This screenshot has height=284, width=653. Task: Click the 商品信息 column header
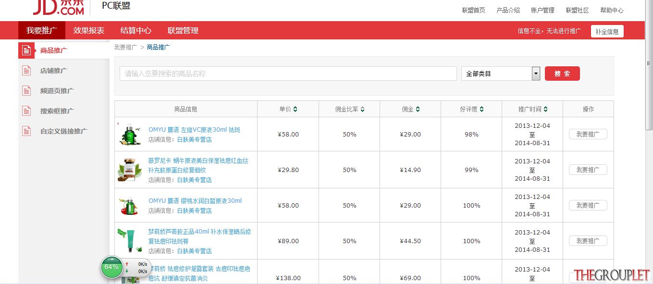[x=186, y=109]
